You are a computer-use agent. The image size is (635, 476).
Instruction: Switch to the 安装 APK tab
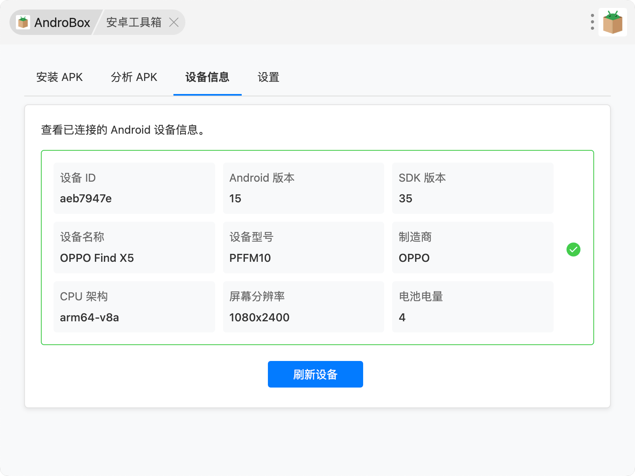coord(60,77)
